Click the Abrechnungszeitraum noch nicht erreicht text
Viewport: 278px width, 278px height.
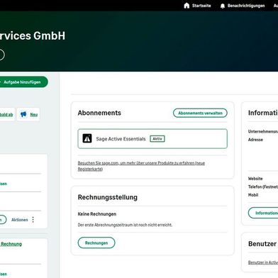click(x=125, y=225)
